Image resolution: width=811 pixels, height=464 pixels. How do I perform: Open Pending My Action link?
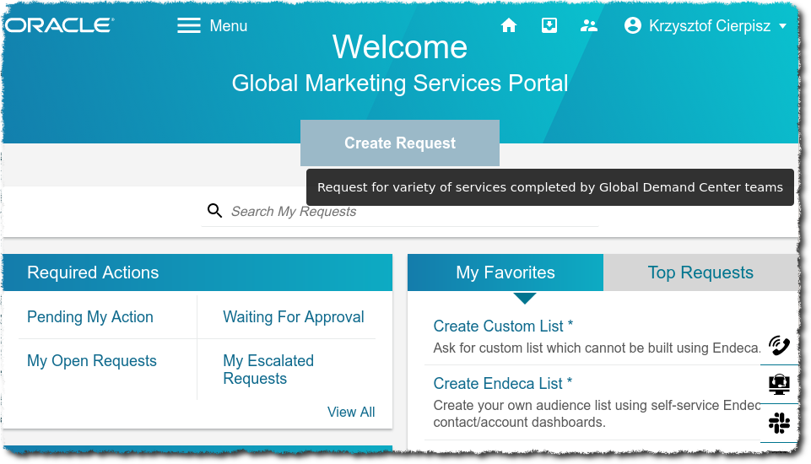90,317
